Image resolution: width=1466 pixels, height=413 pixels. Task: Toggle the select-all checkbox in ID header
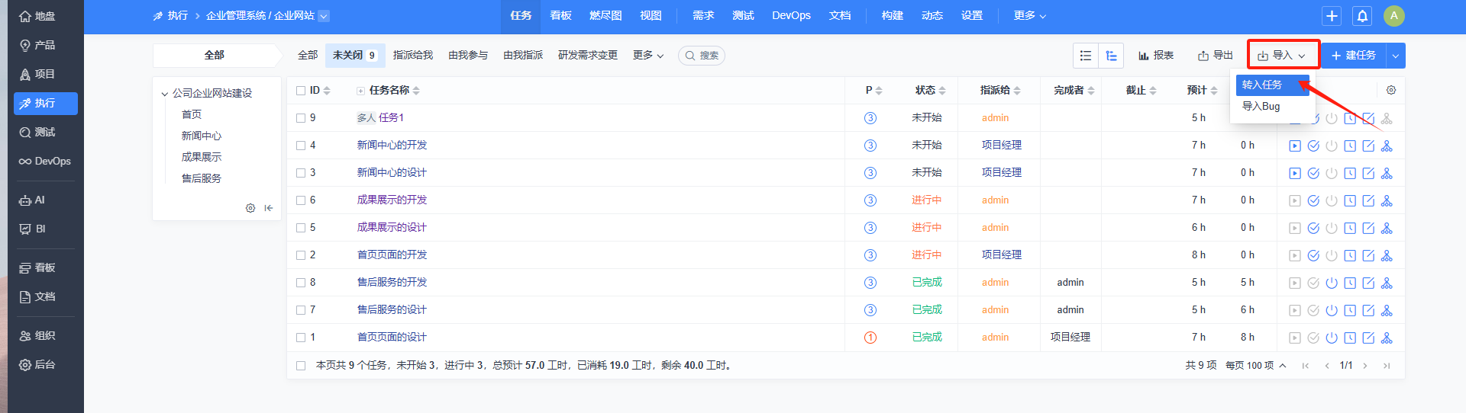301,91
